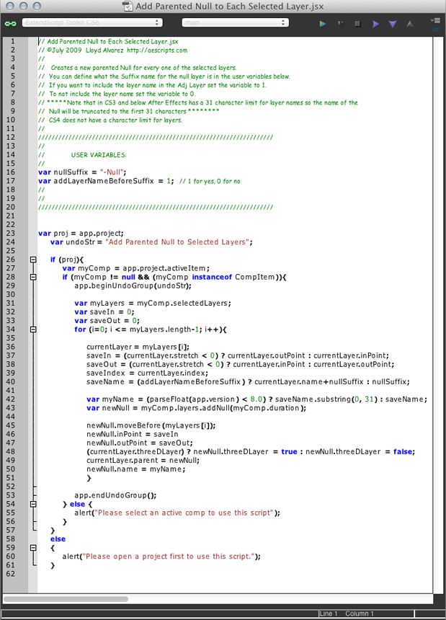The image size is (446, 620).
Task: Click 'app.beginUndoGroup(undoStr);' line
Action: point(133,285)
